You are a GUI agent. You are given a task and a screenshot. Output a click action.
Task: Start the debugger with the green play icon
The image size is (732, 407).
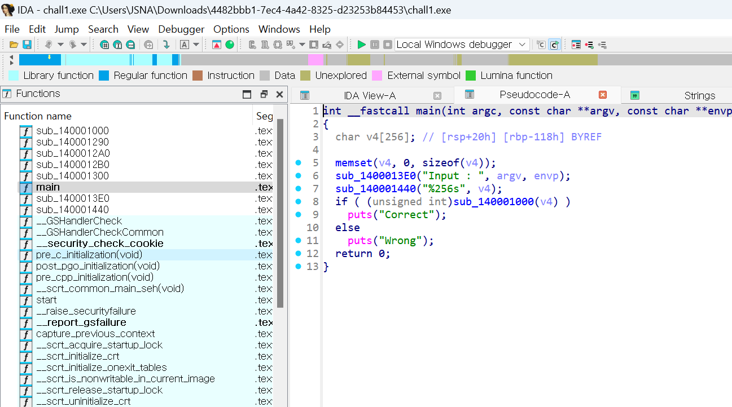362,45
